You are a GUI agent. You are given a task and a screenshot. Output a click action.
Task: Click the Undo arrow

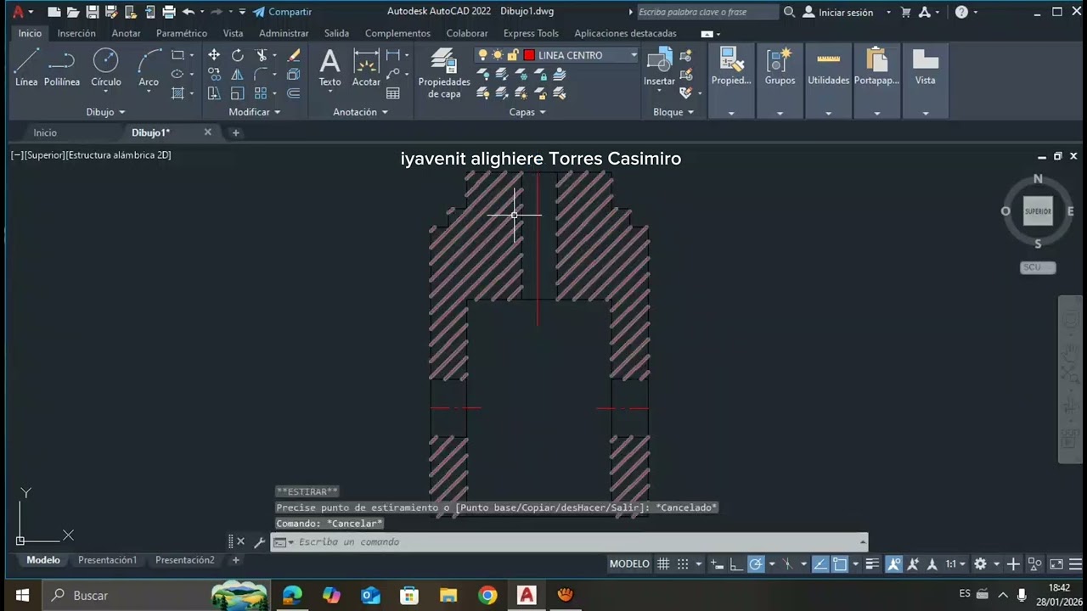tap(189, 12)
